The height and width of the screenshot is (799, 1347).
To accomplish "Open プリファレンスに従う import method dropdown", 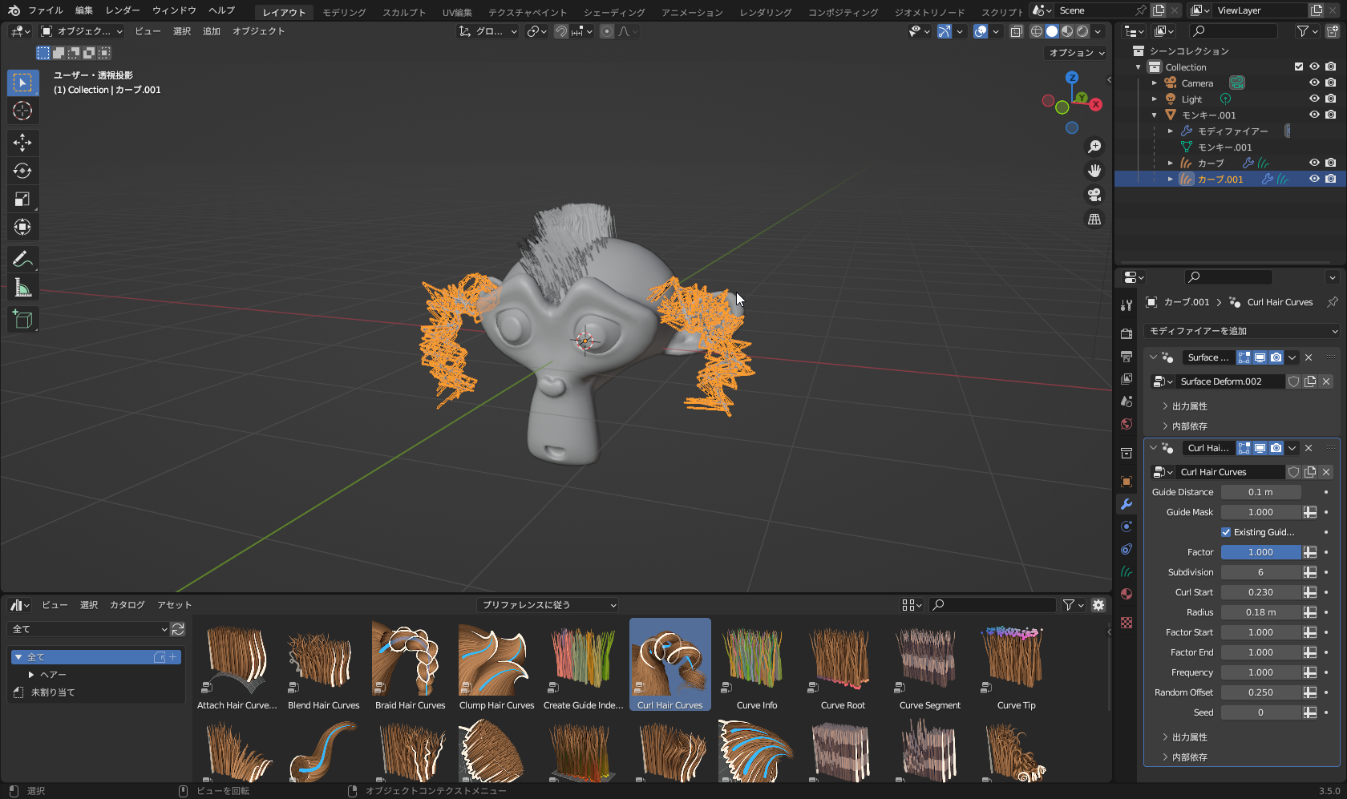I will pos(548,605).
